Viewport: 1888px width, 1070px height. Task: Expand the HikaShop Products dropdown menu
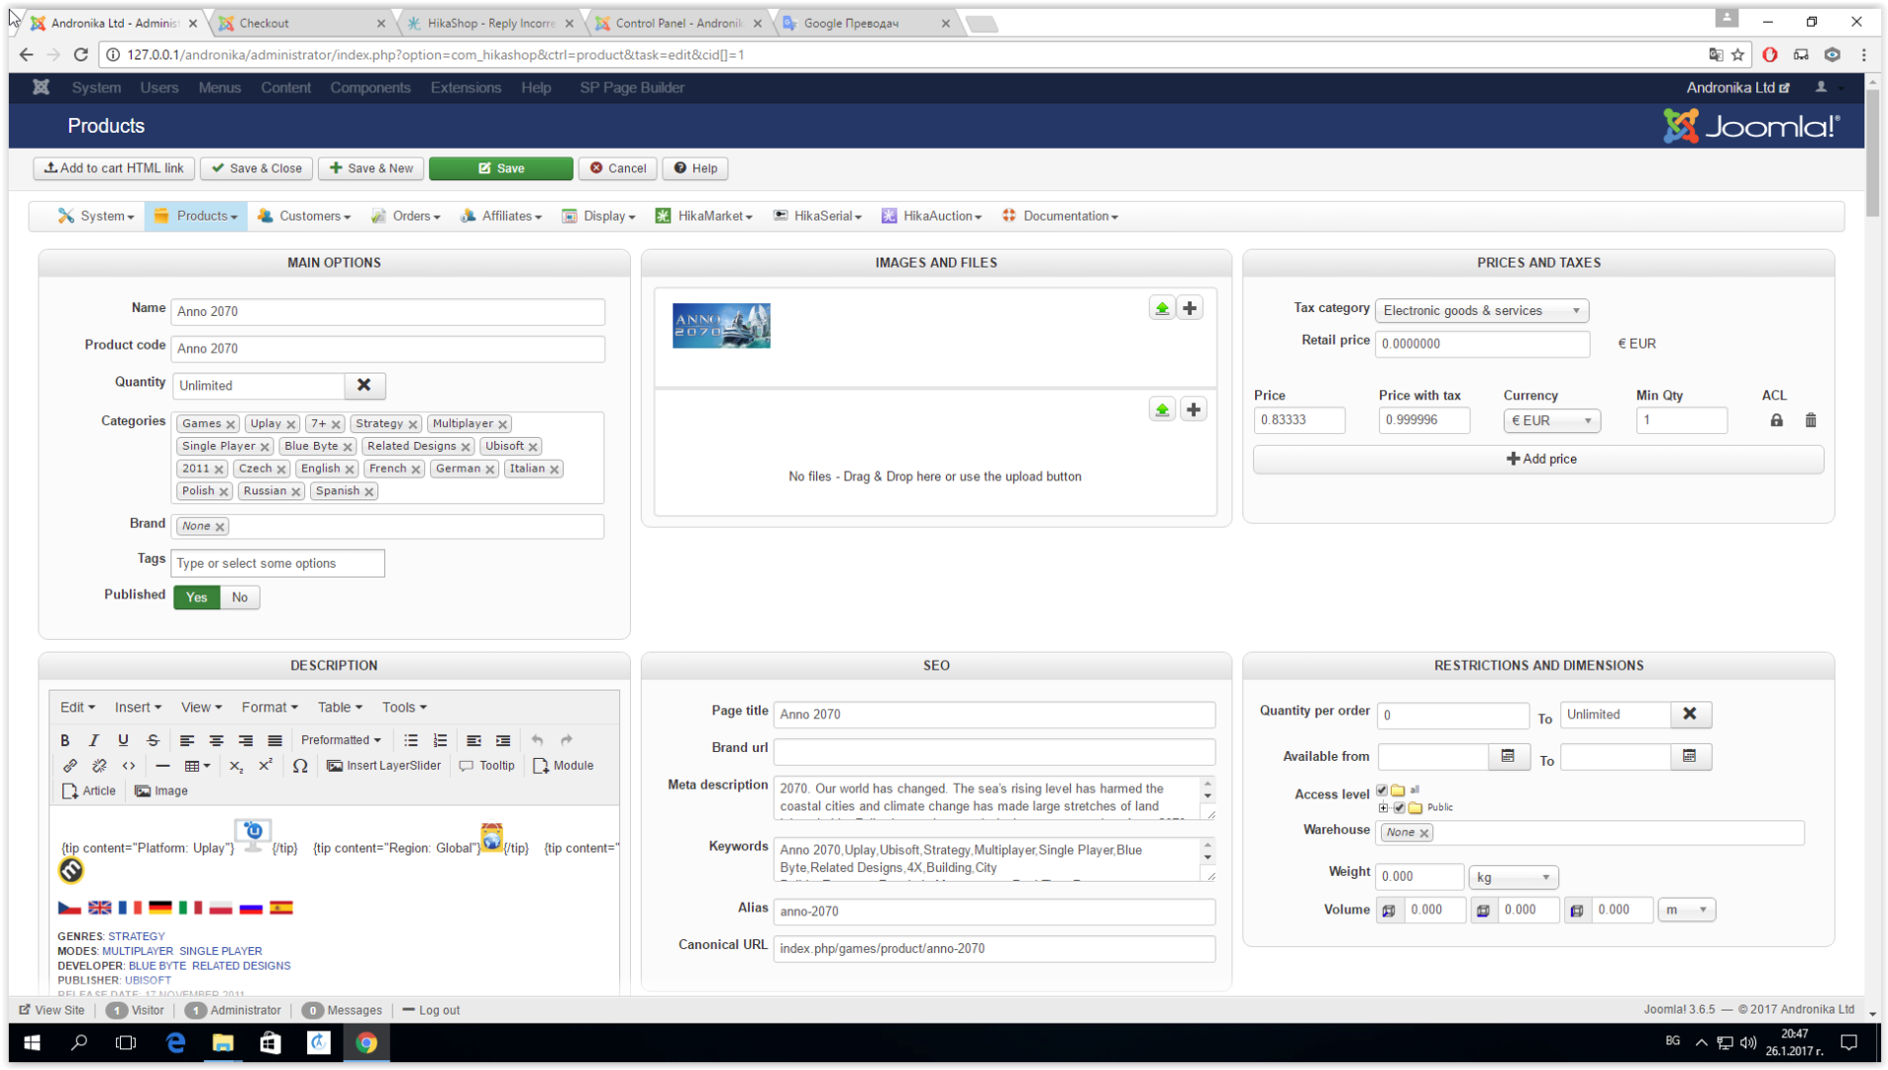pyautogui.click(x=195, y=216)
